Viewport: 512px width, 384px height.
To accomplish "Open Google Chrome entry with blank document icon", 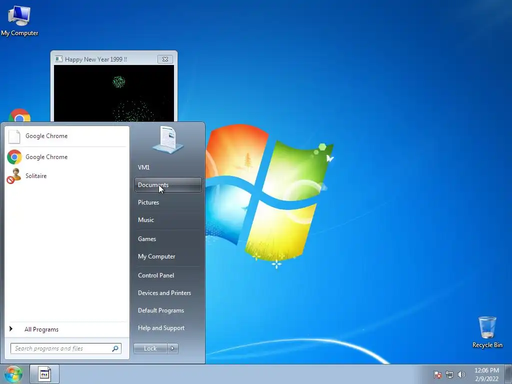I will pos(67,136).
